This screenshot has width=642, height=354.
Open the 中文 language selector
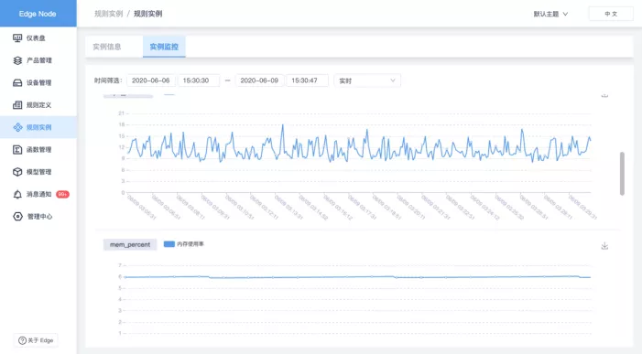611,14
